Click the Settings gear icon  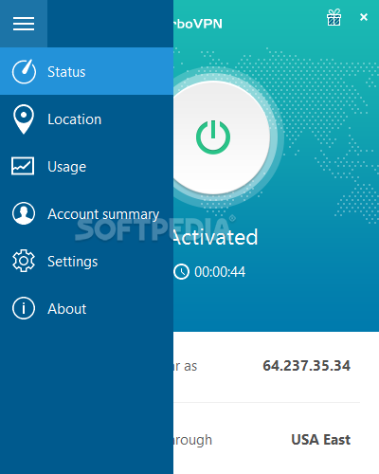24,261
